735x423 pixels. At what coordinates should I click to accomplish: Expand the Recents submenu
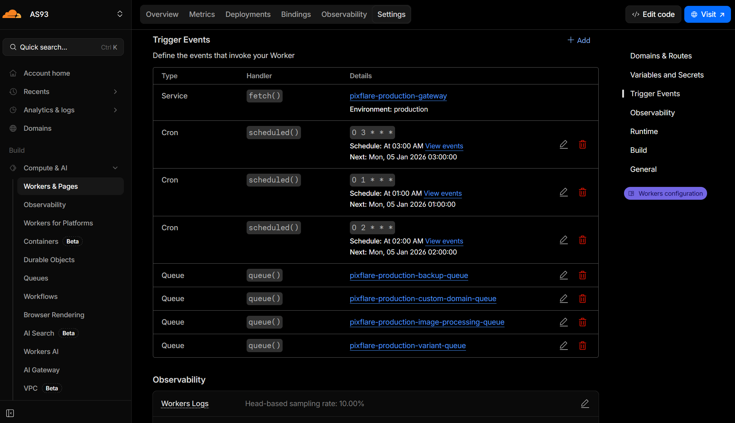click(x=115, y=92)
